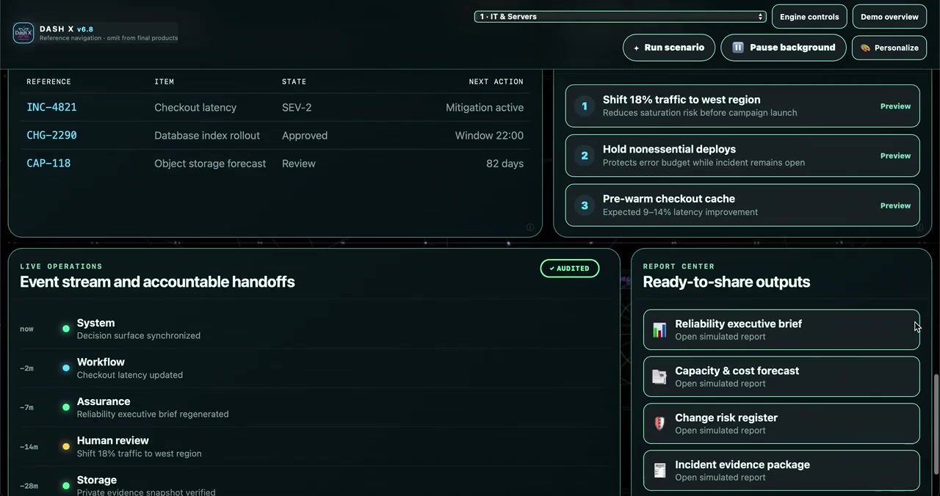Click the -28m timestamp in event stream

(29, 486)
